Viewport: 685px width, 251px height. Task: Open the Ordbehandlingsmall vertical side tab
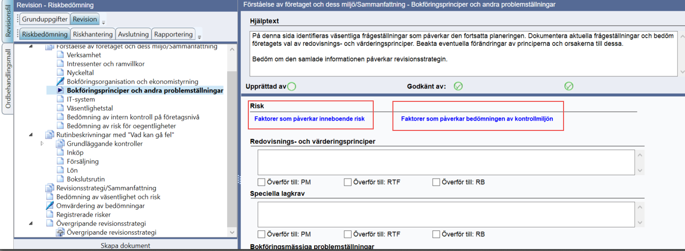click(x=7, y=79)
